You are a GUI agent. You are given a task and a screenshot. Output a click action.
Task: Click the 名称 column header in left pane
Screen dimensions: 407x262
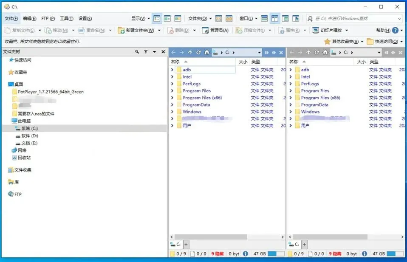point(202,62)
